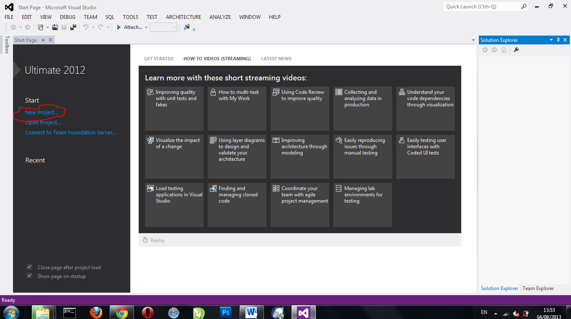571x319 pixels.
Task: Open the Visual Studio taskbar icon
Action: click(304, 312)
